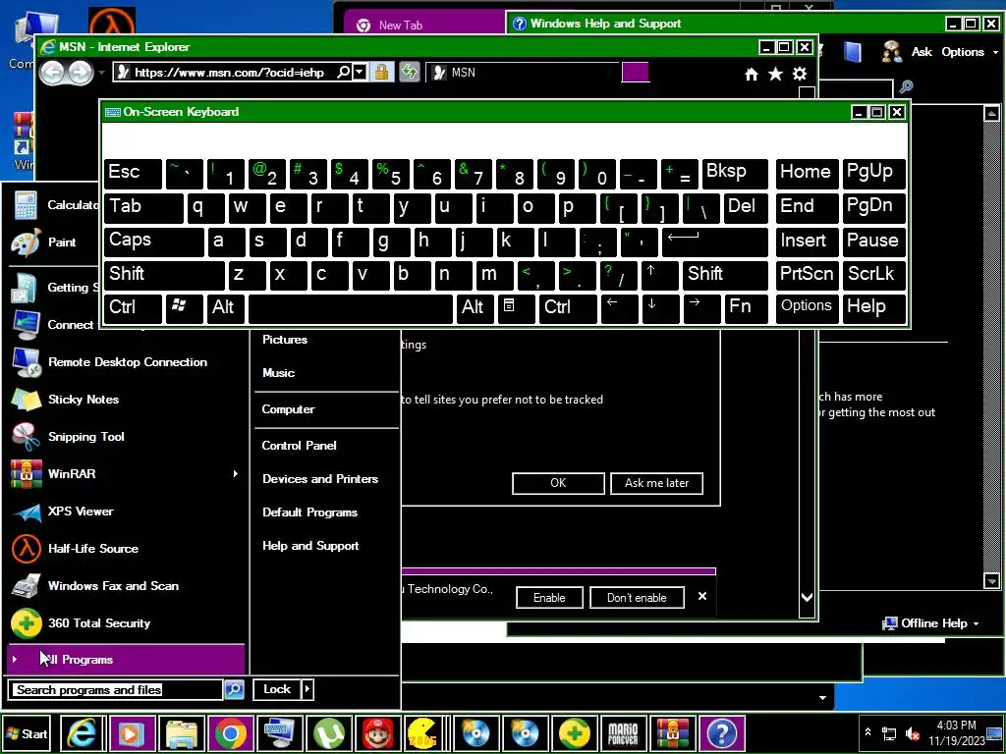Click the Lock button in the Start menu
Image resolution: width=1006 pixels, height=754 pixels.
[277, 689]
